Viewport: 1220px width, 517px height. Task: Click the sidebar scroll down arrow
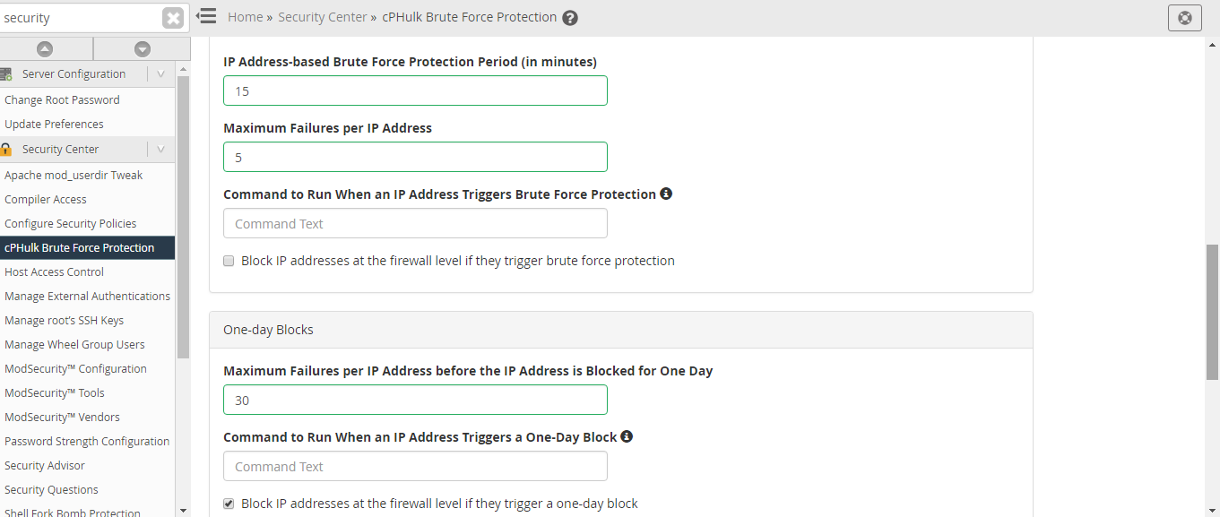[183, 510]
